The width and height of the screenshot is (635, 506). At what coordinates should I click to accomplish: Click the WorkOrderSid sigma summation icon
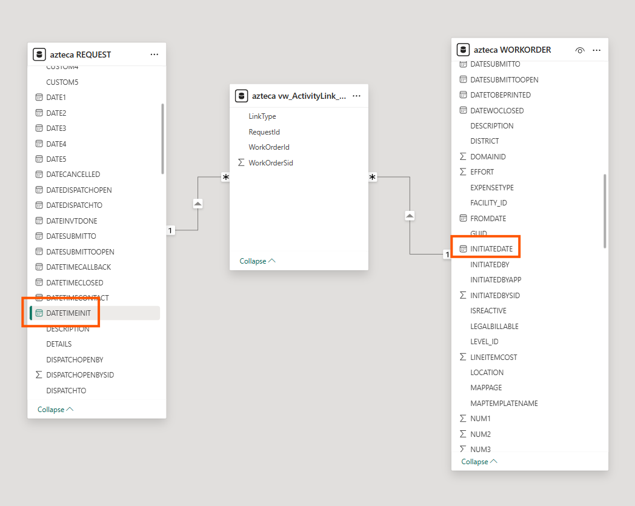click(x=241, y=162)
